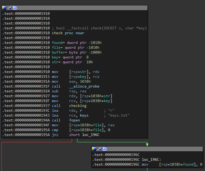Click the checking function call target
The image size is (205, 171).
click(78, 106)
